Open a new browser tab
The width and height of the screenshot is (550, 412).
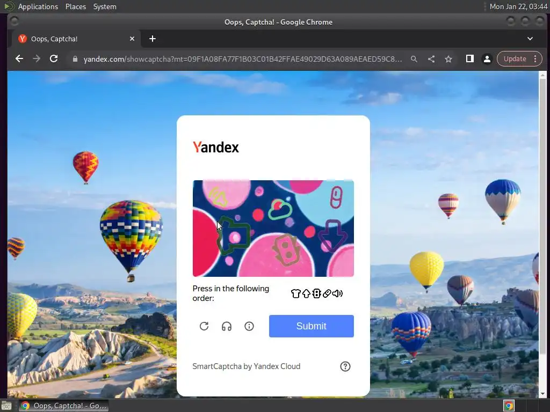(x=152, y=39)
